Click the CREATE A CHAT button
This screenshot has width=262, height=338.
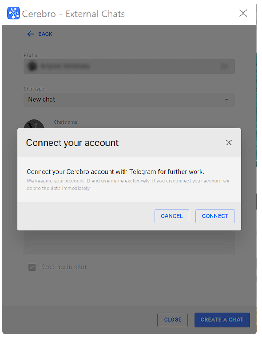pyautogui.click(x=222, y=319)
